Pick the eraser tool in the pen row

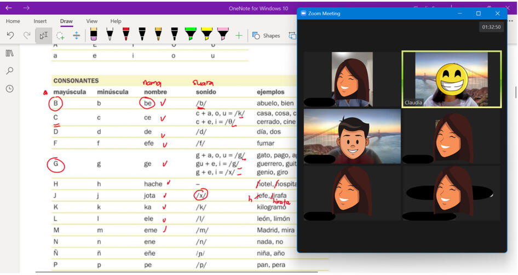pos(93,35)
